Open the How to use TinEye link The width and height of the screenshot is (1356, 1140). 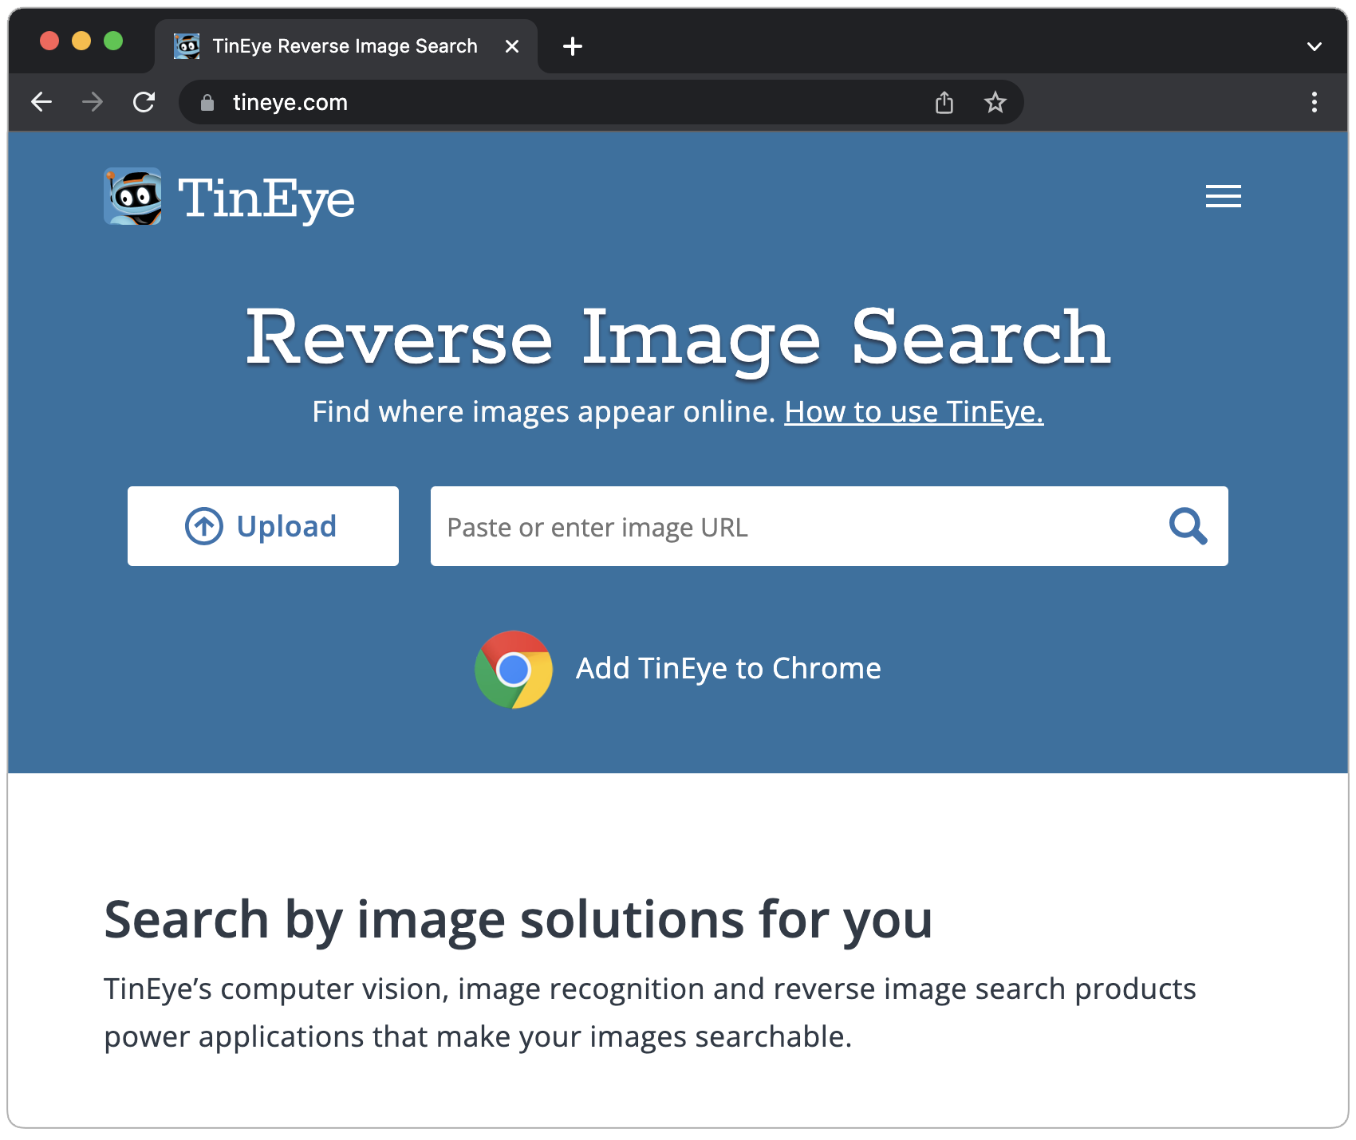(914, 412)
